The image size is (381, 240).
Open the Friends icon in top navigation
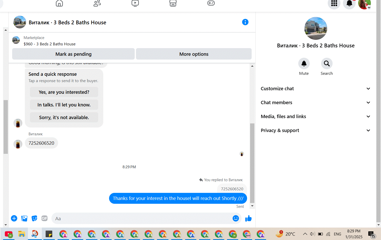pos(97,3)
